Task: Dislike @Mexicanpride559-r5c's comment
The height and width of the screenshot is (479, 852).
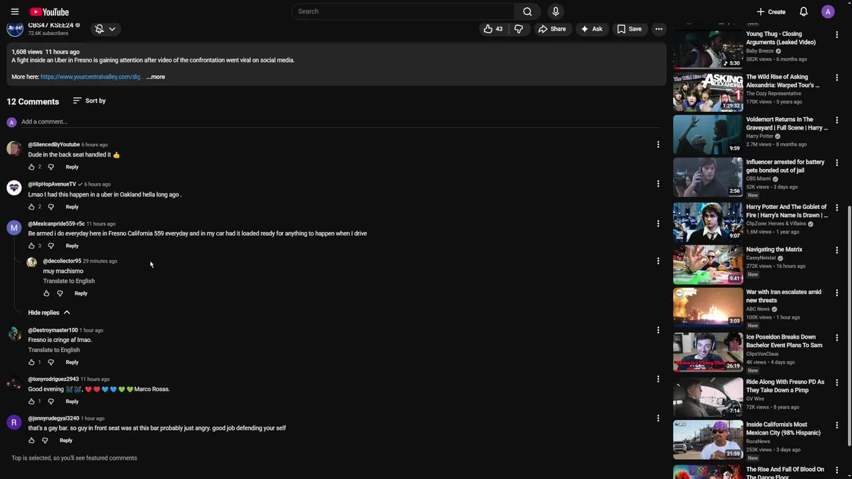Action: point(51,245)
